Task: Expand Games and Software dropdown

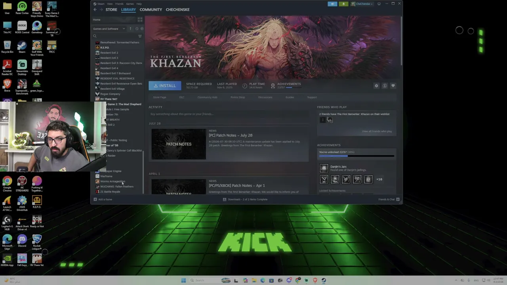Action: [x=109, y=28]
